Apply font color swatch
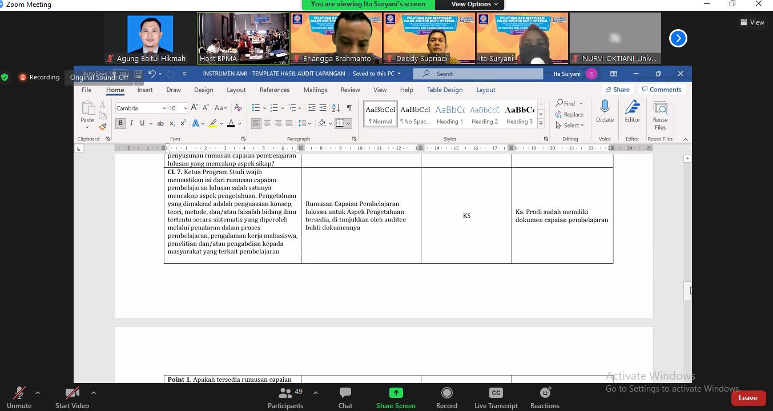 (x=231, y=123)
